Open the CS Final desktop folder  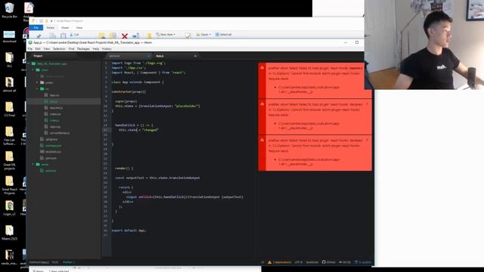tap(9, 109)
